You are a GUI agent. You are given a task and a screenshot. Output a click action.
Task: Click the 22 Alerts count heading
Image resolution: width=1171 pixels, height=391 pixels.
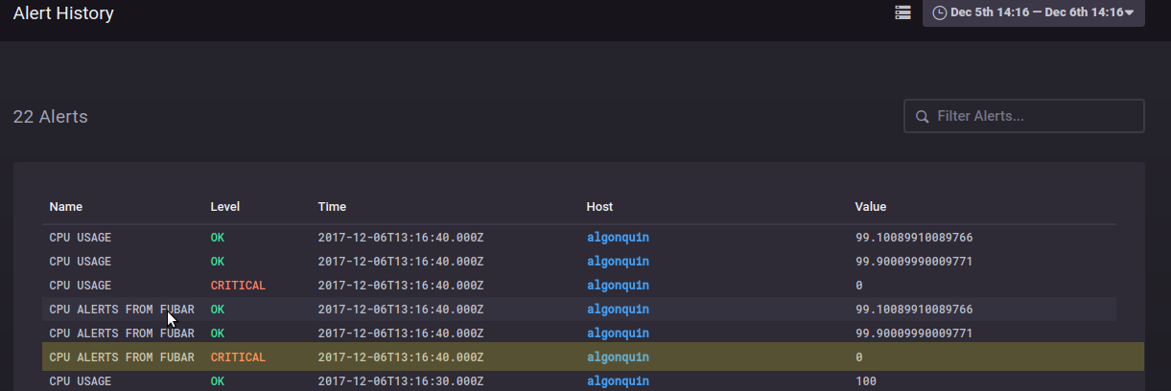(x=51, y=117)
